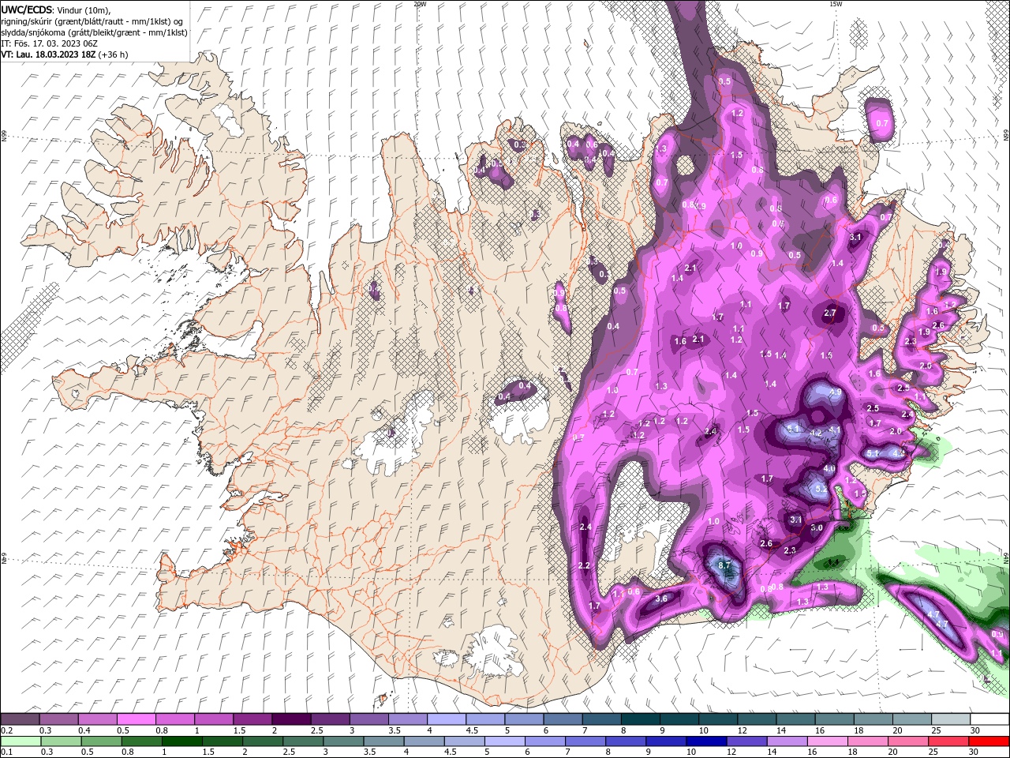This screenshot has height=758, width=1010.
Task: Click the bright pink swatch starting at upper 0.5
Action: tap(136, 719)
